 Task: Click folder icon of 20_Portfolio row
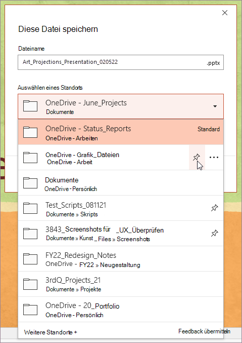[x=30, y=310]
